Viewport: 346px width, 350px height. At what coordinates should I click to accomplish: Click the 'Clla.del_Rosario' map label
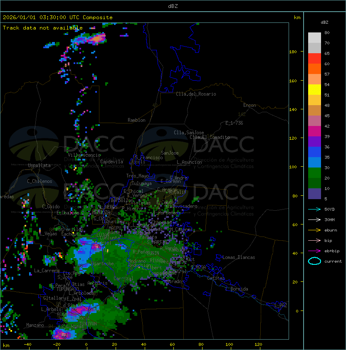coord(196,94)
